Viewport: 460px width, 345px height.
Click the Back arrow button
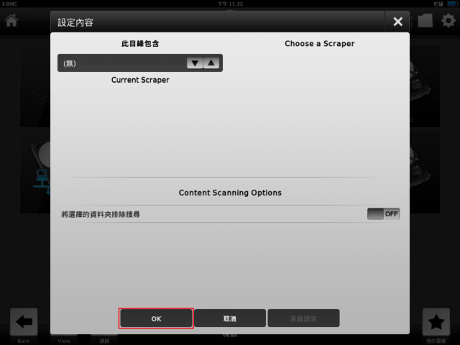[x=24, y=322]
